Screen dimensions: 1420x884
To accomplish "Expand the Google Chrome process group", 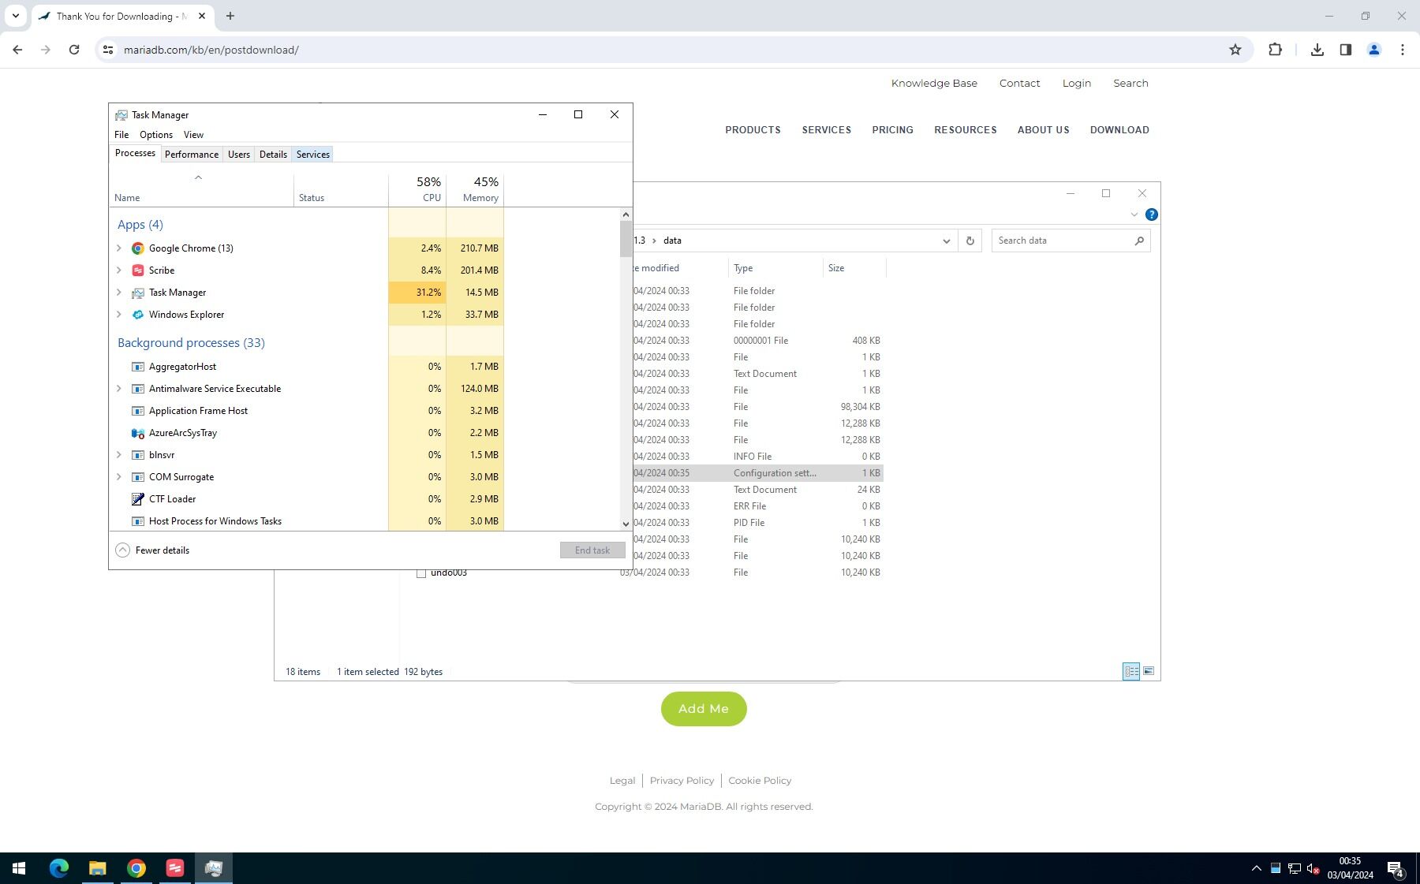I will 119,248.
